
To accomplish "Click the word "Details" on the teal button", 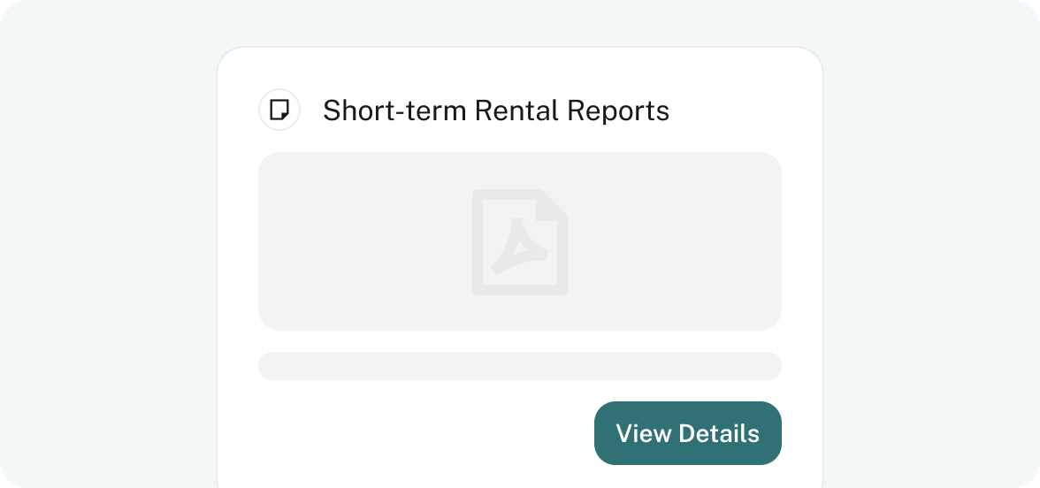I will [x=720, y=433].
